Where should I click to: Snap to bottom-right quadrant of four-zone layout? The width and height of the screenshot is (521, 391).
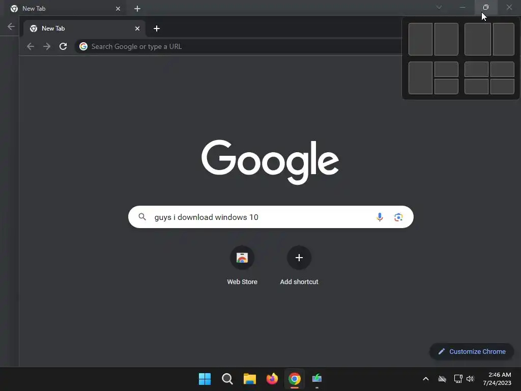pos(502,87)
